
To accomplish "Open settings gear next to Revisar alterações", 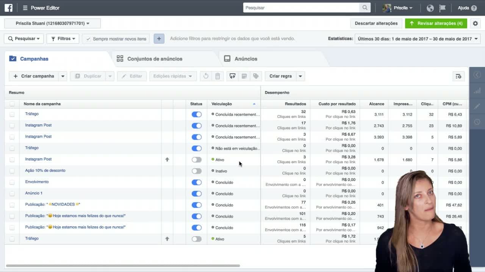I will point(476,23).
